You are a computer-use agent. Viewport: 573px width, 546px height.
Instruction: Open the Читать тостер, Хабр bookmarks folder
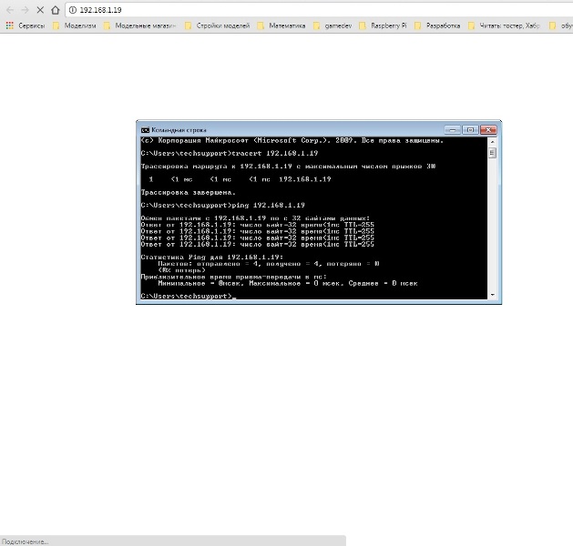point(505,25)
